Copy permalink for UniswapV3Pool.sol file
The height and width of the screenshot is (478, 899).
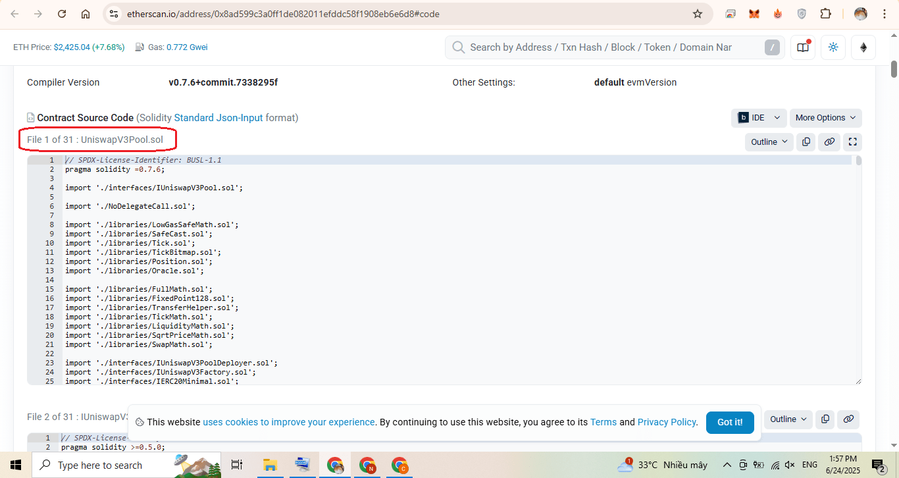coord(829,142)
